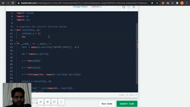Viewport: 190px width, 107px height.
Task: Reset code using the history icon
Action: coord(124,7)
